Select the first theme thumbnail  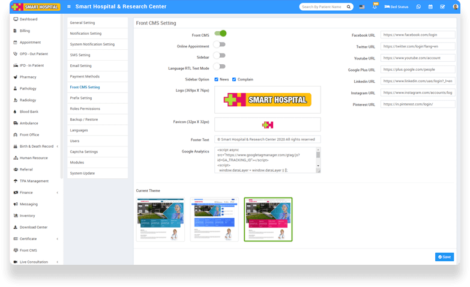tap(160, 219)
